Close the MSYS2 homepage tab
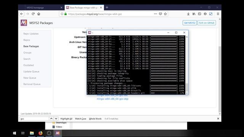This screenshot has width=244, height=137. 61,8
